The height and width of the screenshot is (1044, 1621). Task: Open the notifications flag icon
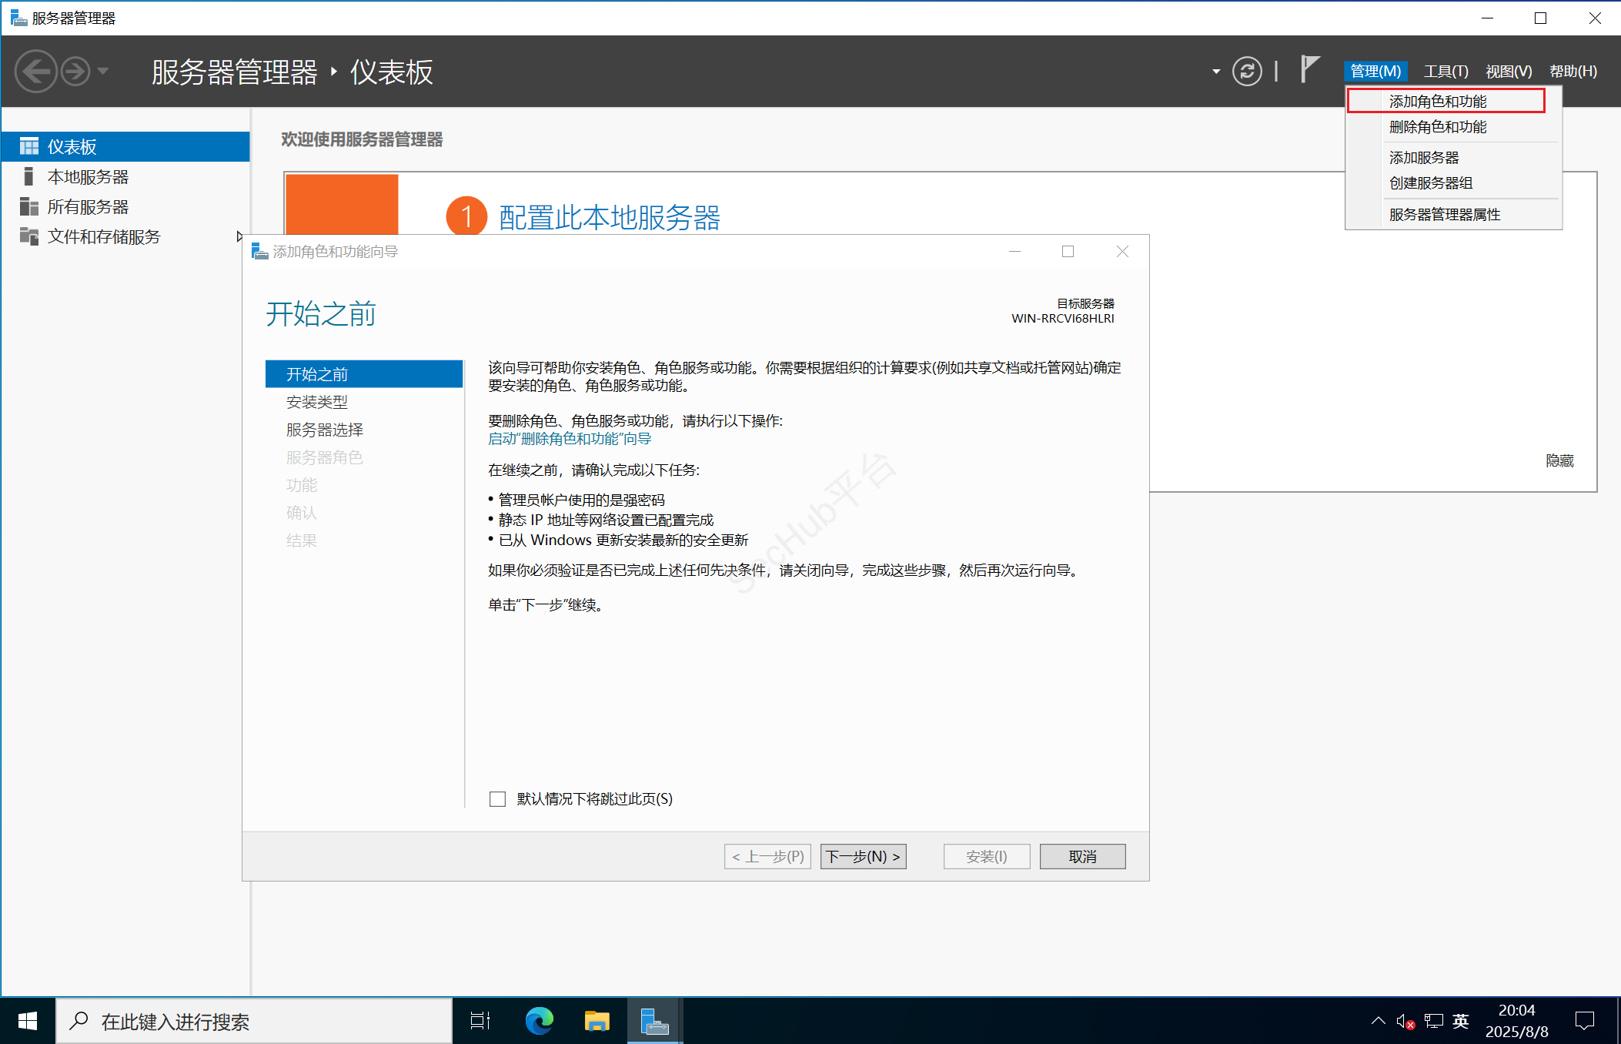click(x=1308, y=69)
